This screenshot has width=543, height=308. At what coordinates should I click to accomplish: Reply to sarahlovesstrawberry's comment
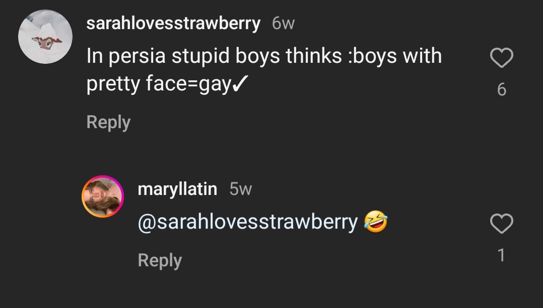(x=108, y=122)
